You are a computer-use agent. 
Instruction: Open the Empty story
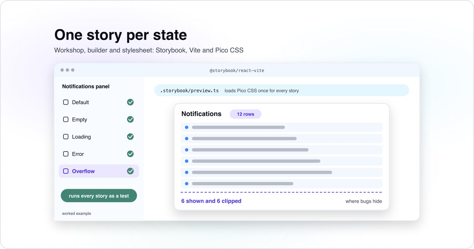tap(79, 119)
